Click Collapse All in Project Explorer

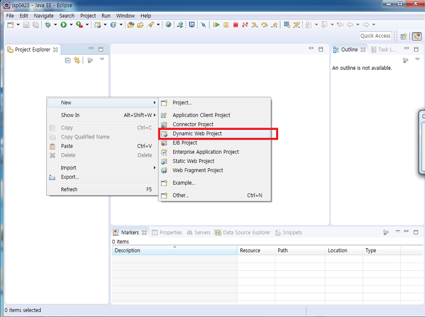click(68, 60)
